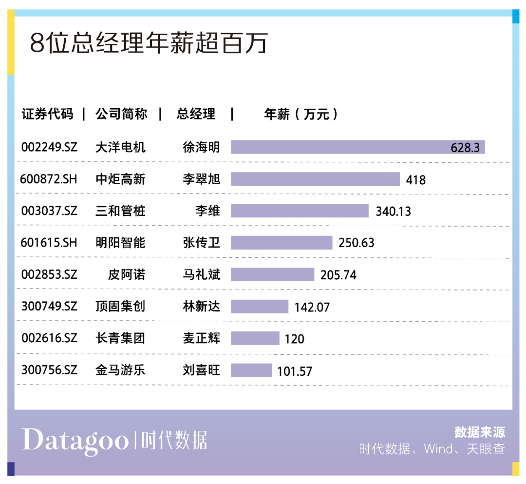Click the salary value 205.74
526x484 pixels.
tap(338, 275)
